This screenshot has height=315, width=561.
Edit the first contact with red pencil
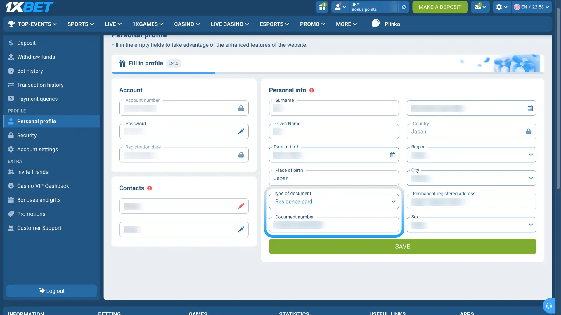point(241,206)
